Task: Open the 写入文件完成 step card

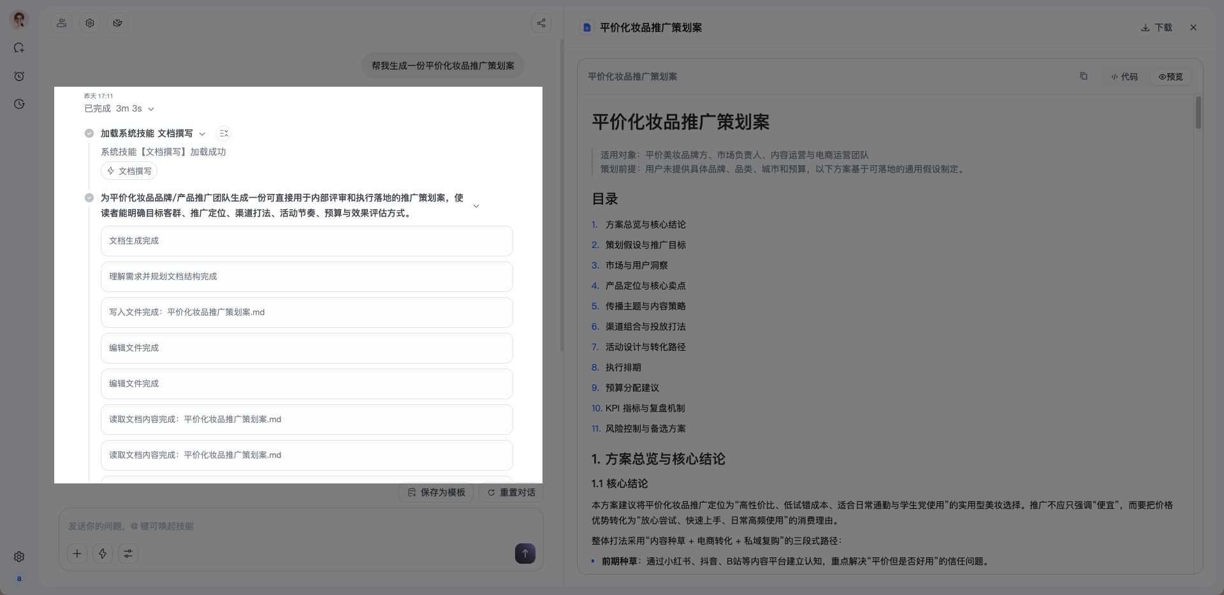Action: (307, 312)
